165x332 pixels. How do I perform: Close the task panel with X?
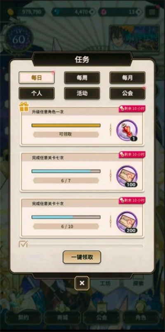[x=82, y=283]
